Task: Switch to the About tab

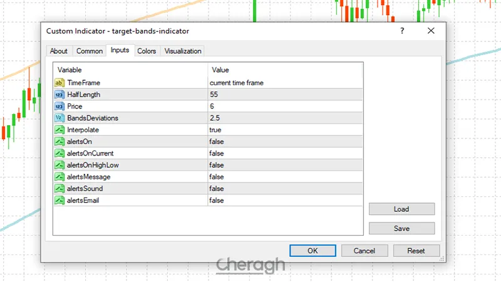Action: click(x=59, y=51)
